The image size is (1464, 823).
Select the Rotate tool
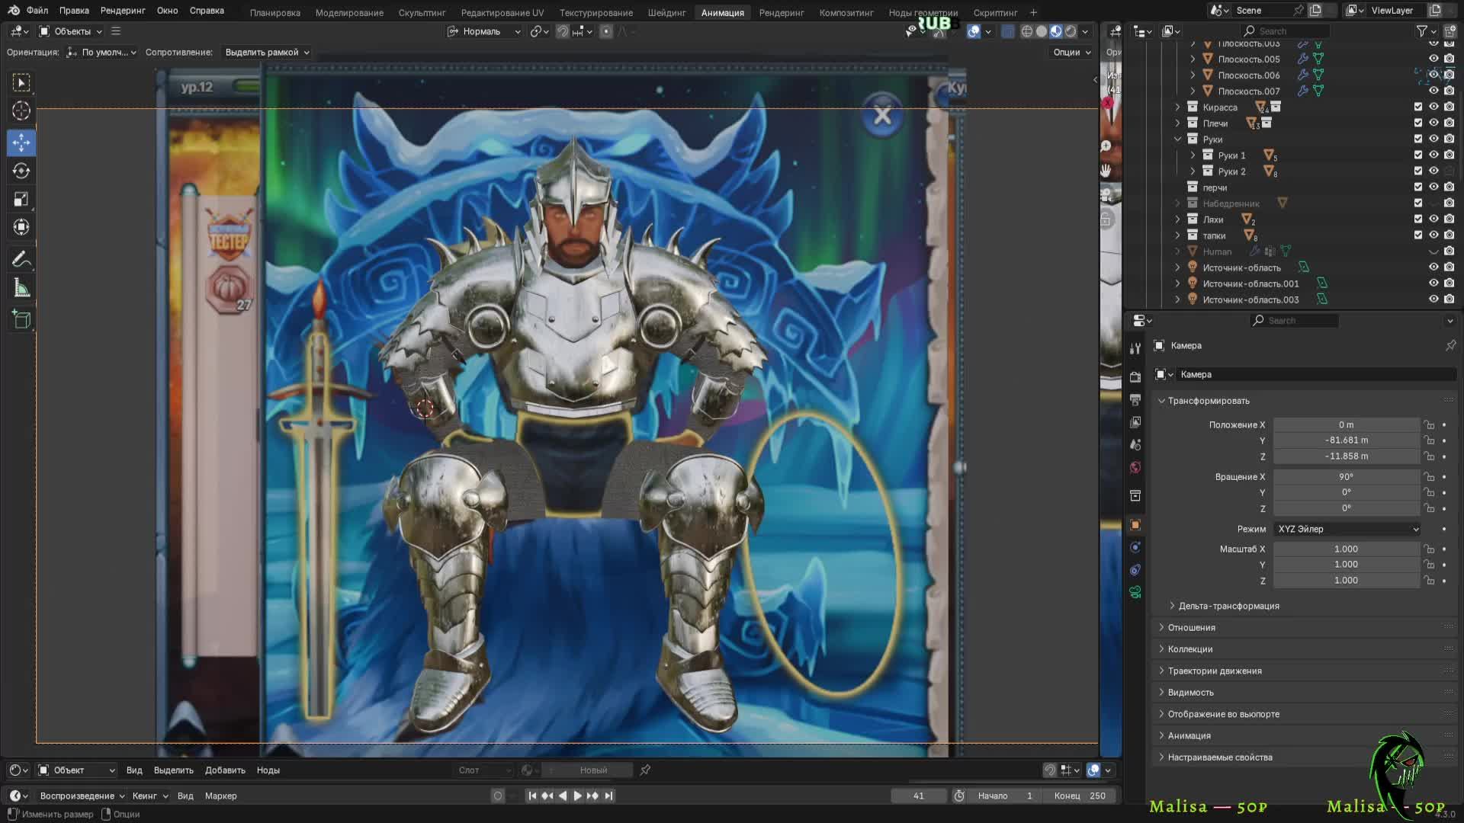click(x=21, y=171)
